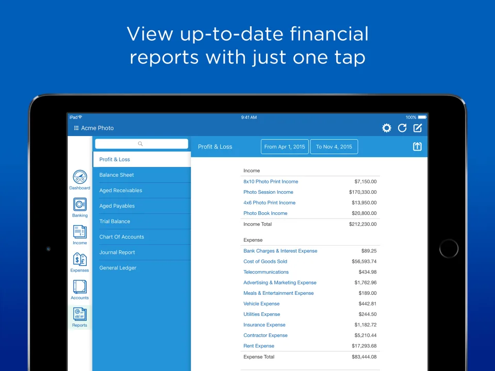Image resolution: width=495 pixels, height=371 pixels.
Task: Change the From Apr 1, 2015 date
Action: (285, 147)
